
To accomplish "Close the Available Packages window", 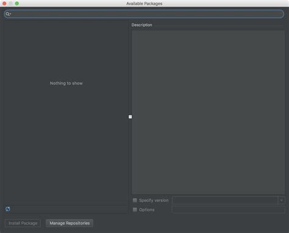I will 4,4.
